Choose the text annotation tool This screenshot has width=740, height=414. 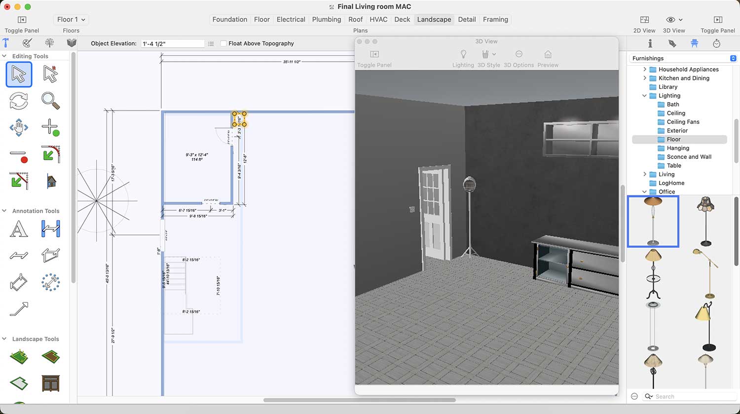pyautogui.click(x=19, y=229)
